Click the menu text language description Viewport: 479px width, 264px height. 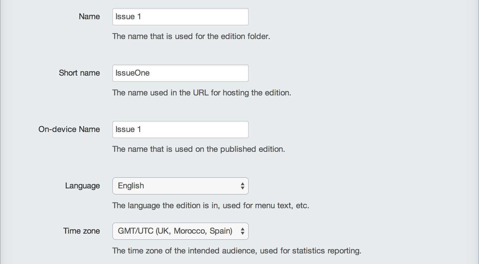[211, 206]
